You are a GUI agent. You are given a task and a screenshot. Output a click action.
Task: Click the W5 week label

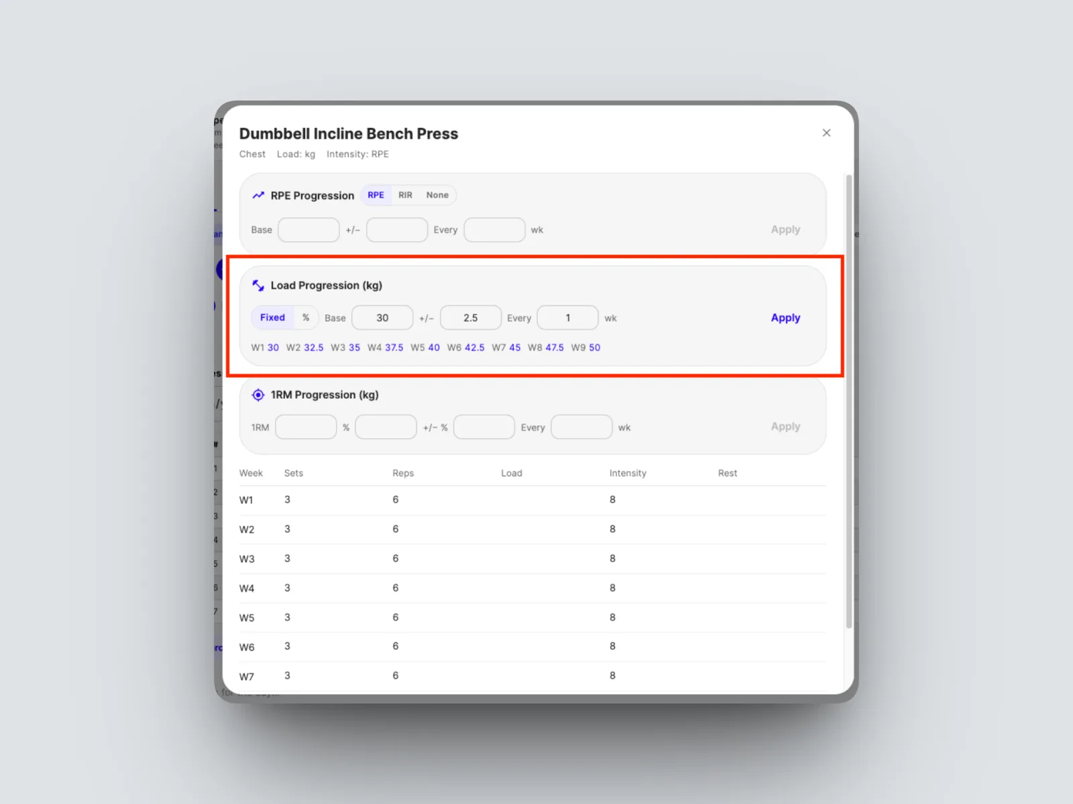[x=247, y=618]
